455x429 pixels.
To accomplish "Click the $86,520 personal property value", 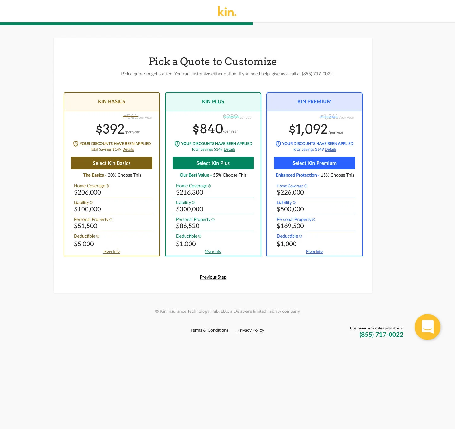I will tap(188, 226).
